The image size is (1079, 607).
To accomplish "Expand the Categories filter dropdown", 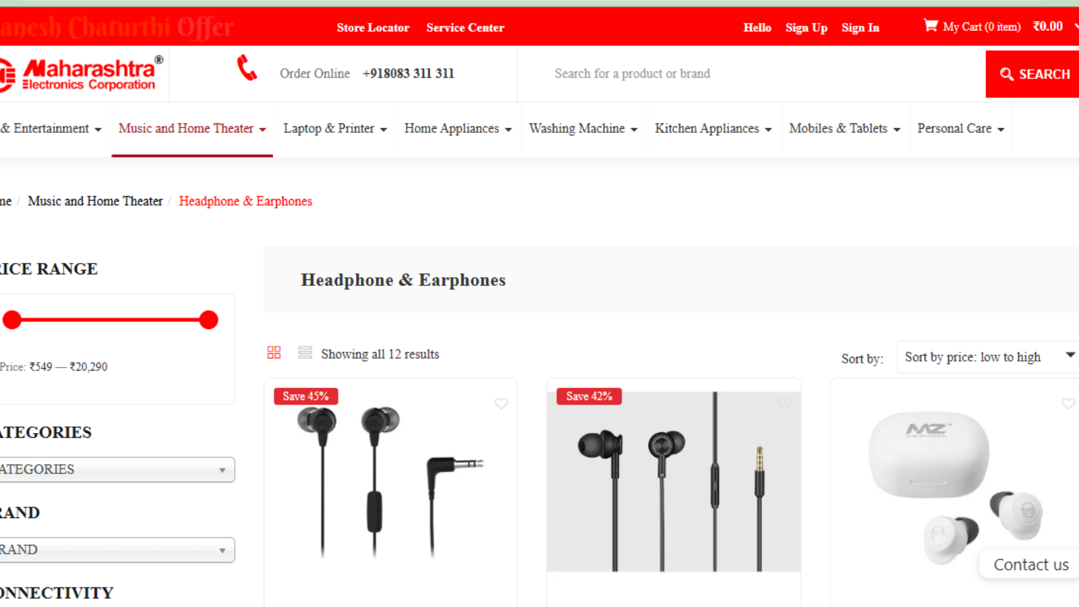I will coord(116,469).
